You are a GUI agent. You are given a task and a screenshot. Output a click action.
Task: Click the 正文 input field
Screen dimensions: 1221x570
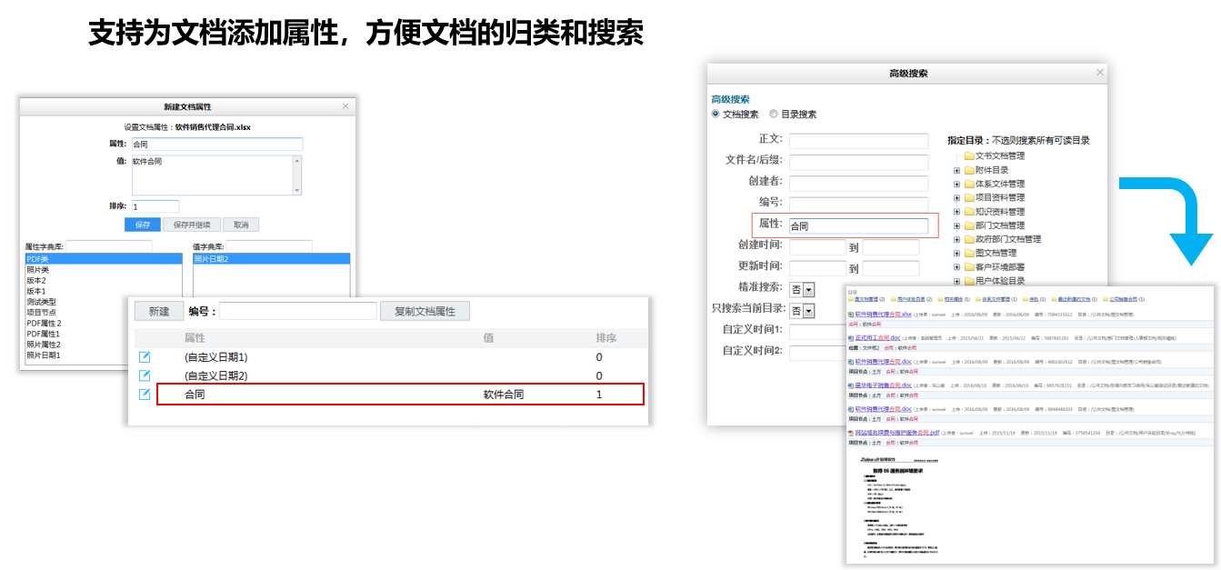858,141
